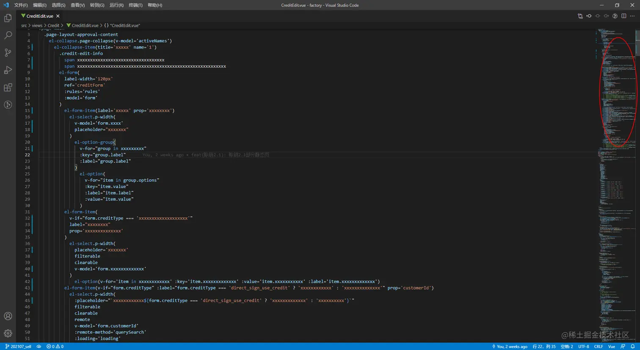This screenshot has width=640, height=350.
Task: Open the GitLens view in activity bar
Action: pyautogui.click(x=8, y=105)
